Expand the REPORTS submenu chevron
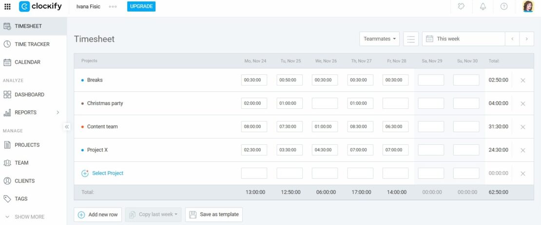Image resolution: width=541 pixels, height=225 pixels. (58, 113)
